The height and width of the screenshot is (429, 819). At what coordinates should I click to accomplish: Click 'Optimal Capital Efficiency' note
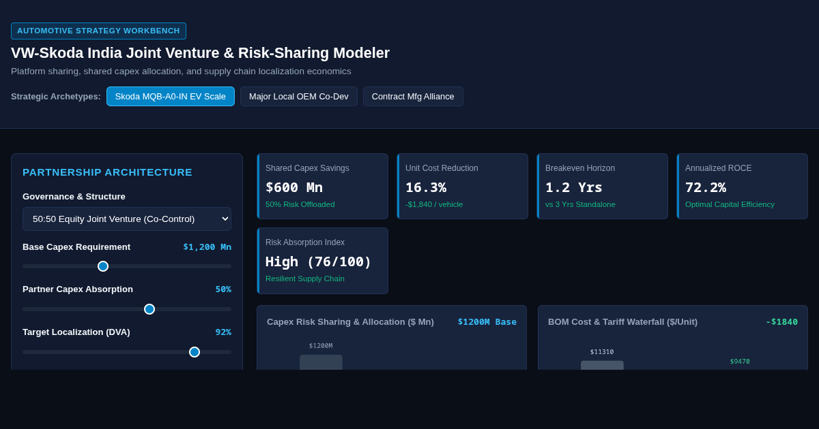pos(730,204)
